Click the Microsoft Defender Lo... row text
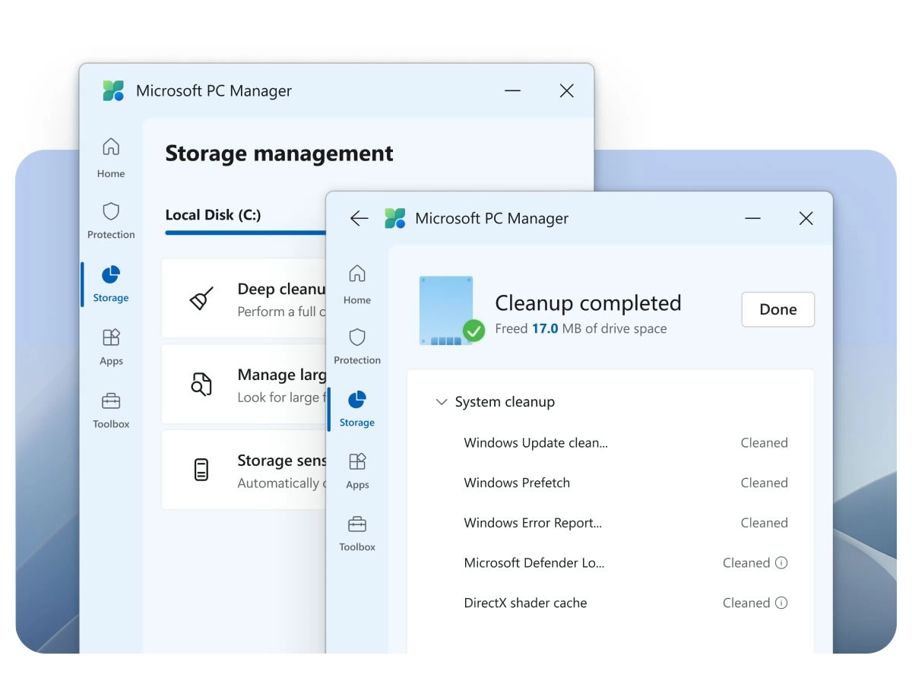The image size is (912, 684). point(534,563)
